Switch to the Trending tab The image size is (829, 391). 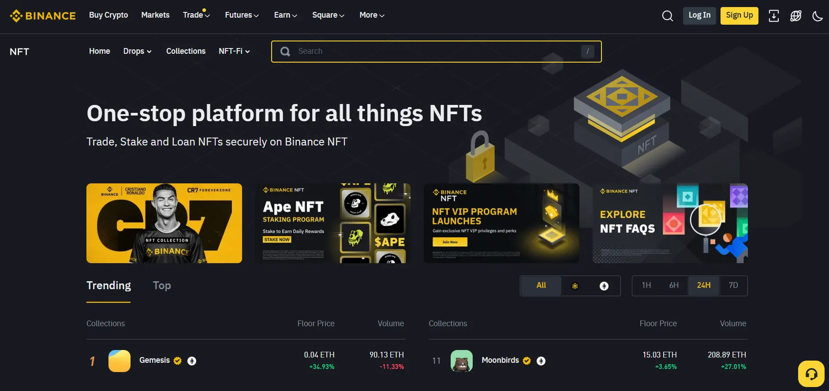pyautogui.click(x=108, y=286)
